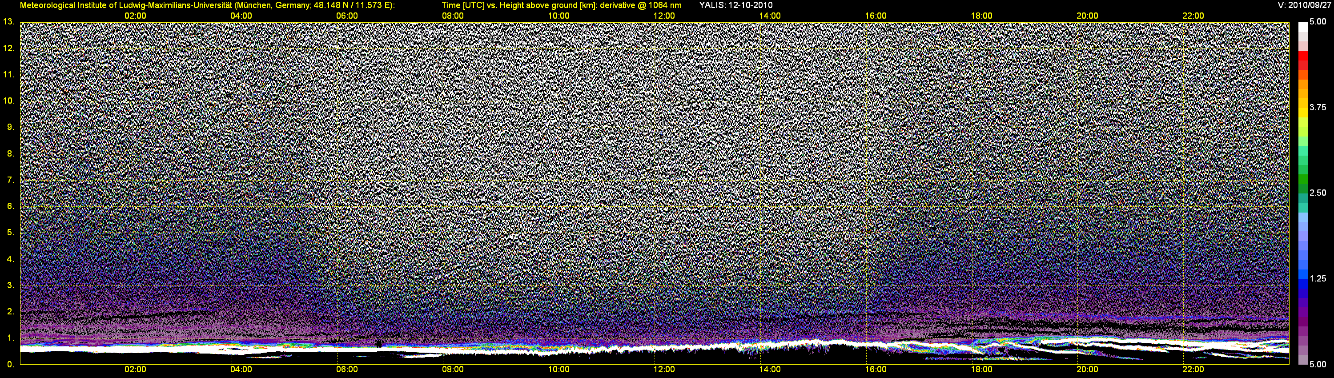Click the 16:00 label on the bottom time axis
The image size is (1334, 378).
tap(875, 370)
